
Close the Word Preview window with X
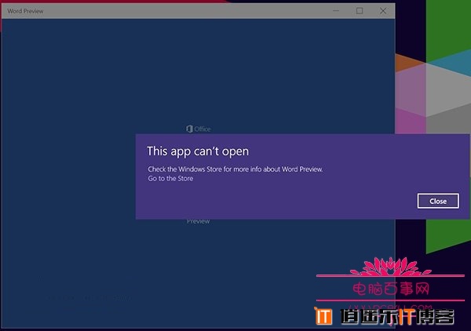(383, 11)
